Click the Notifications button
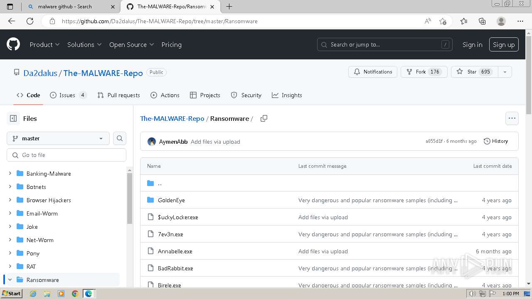Screen dimensions: 532x299 tap(373, 72)
